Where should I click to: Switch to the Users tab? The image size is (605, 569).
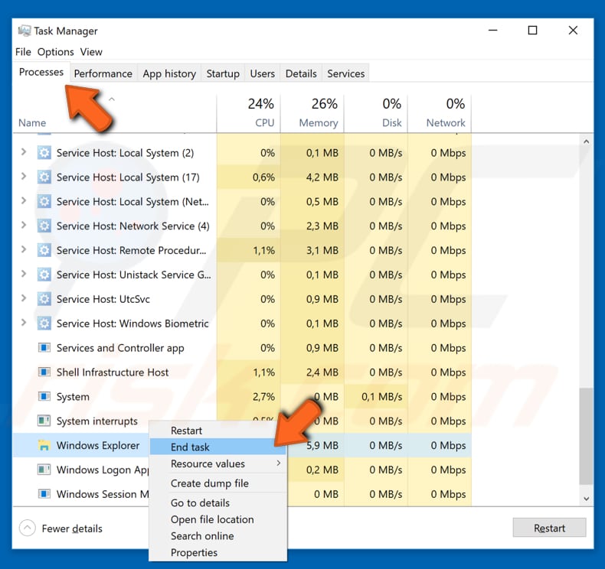tap(263, 73)
